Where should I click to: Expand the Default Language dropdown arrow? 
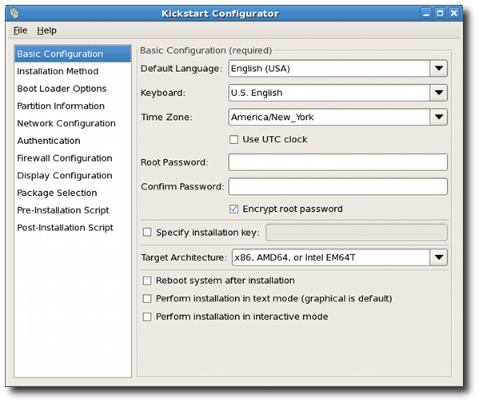[x=439, y=69]
